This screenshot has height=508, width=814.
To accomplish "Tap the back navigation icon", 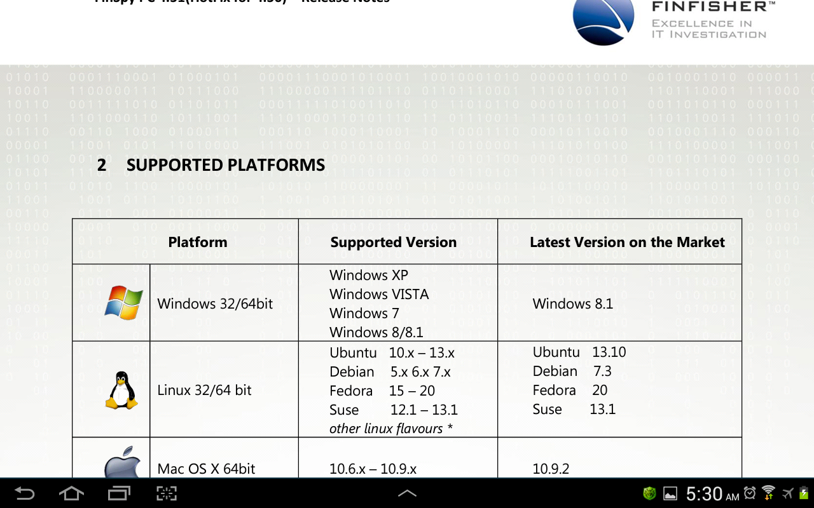I will pyautogui.click(x=24, y=493).
